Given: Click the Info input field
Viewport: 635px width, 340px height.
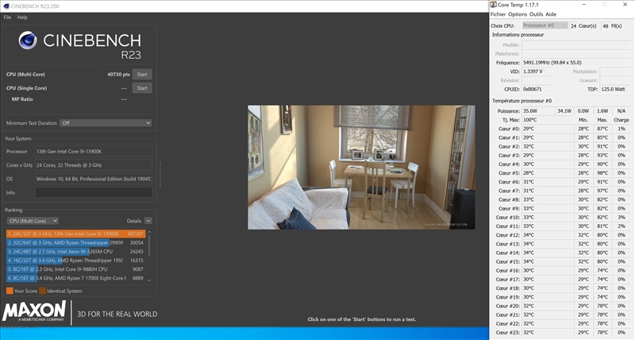Looking at the screenshot, I should coord(94,192).
